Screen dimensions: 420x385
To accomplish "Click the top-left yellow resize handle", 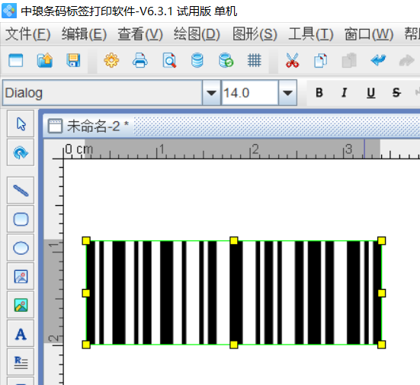I will pos(86,241).
